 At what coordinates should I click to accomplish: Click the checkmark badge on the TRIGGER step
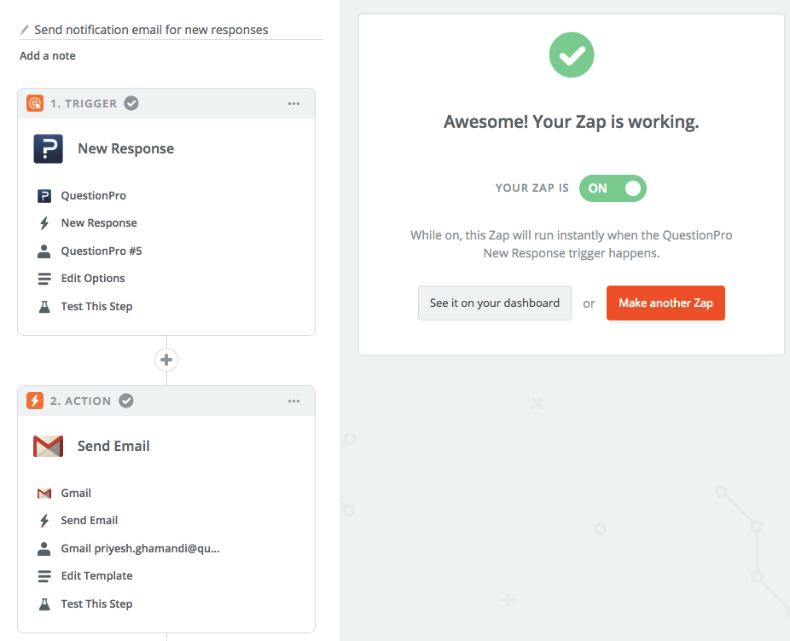(x=131, y=102)
